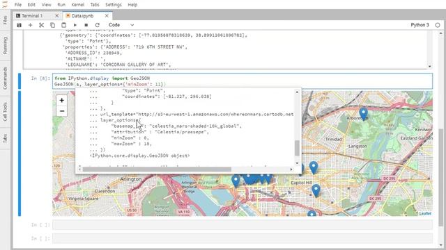The height and width of the screenshot is (250, 446).
Task: Click the second empty code cell
Action: 243,238
